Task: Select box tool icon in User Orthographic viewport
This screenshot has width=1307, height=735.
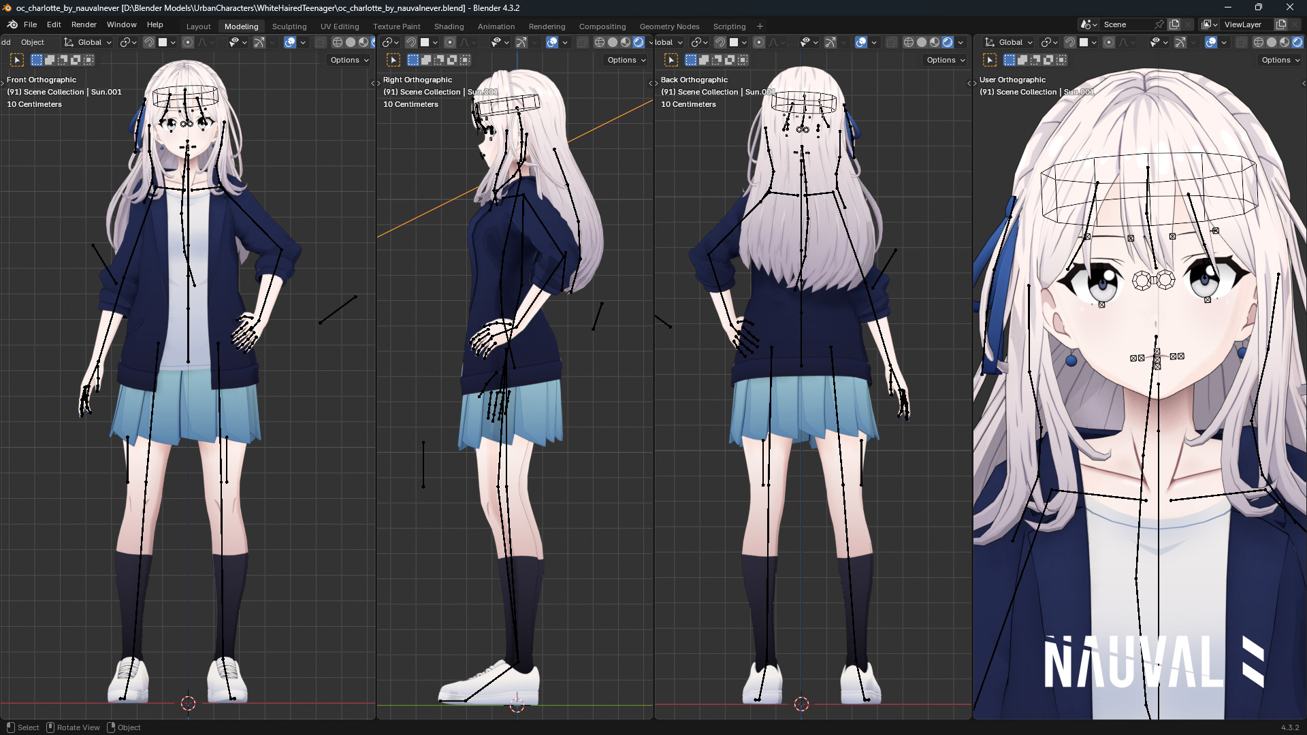Action: click(990, 60)
